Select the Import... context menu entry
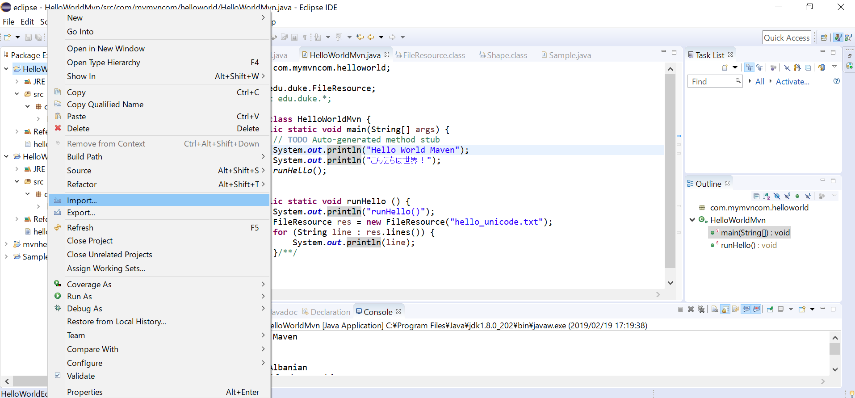This screenshot has height=398, width=855. pos(159,200)
